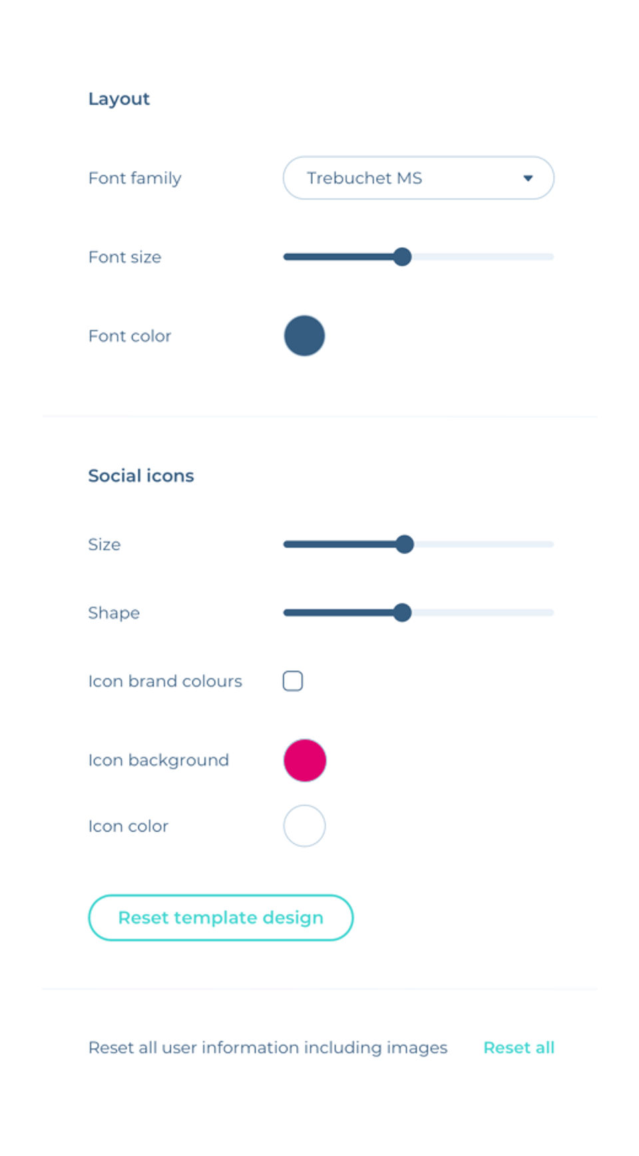
Task: Click the Social icons section heading
Action: (141, 476)
